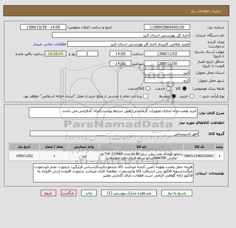Select the کالا/خدمت radio button
This screenshot has width=236, height=228.
pyautogui.click(x=148, y=88)
